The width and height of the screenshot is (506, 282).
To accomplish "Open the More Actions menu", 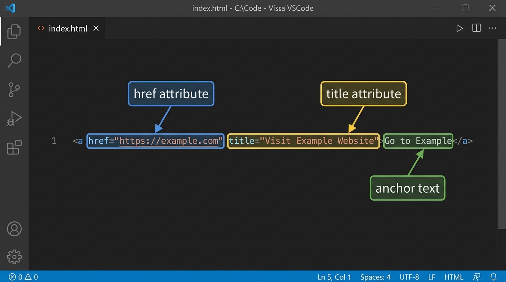I will pos(492,28).
